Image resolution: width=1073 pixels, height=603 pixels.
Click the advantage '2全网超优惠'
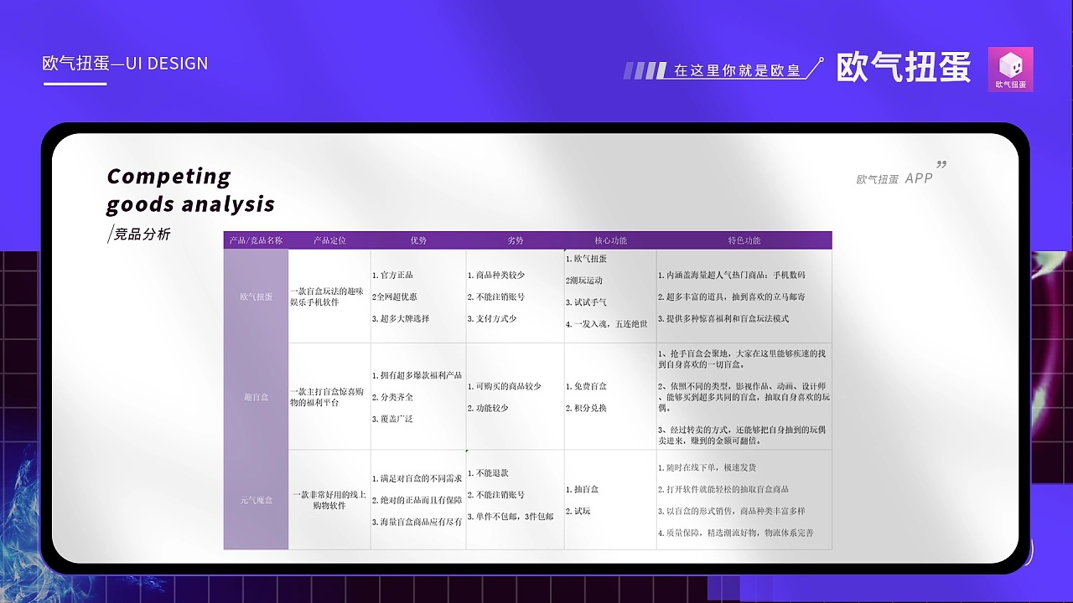395,296
